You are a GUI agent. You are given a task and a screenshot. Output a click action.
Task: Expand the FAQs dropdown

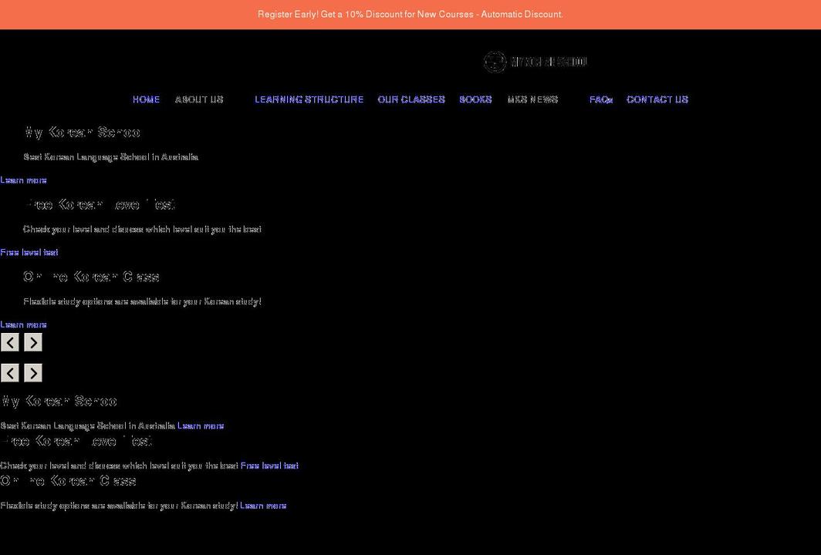click(x=601, y=99)
